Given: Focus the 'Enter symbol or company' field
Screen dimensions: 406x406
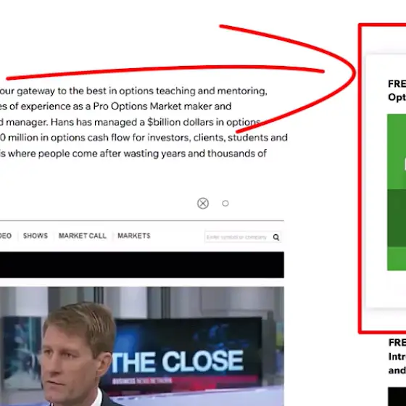Looking at the screenshot, I should coord(237,237).
